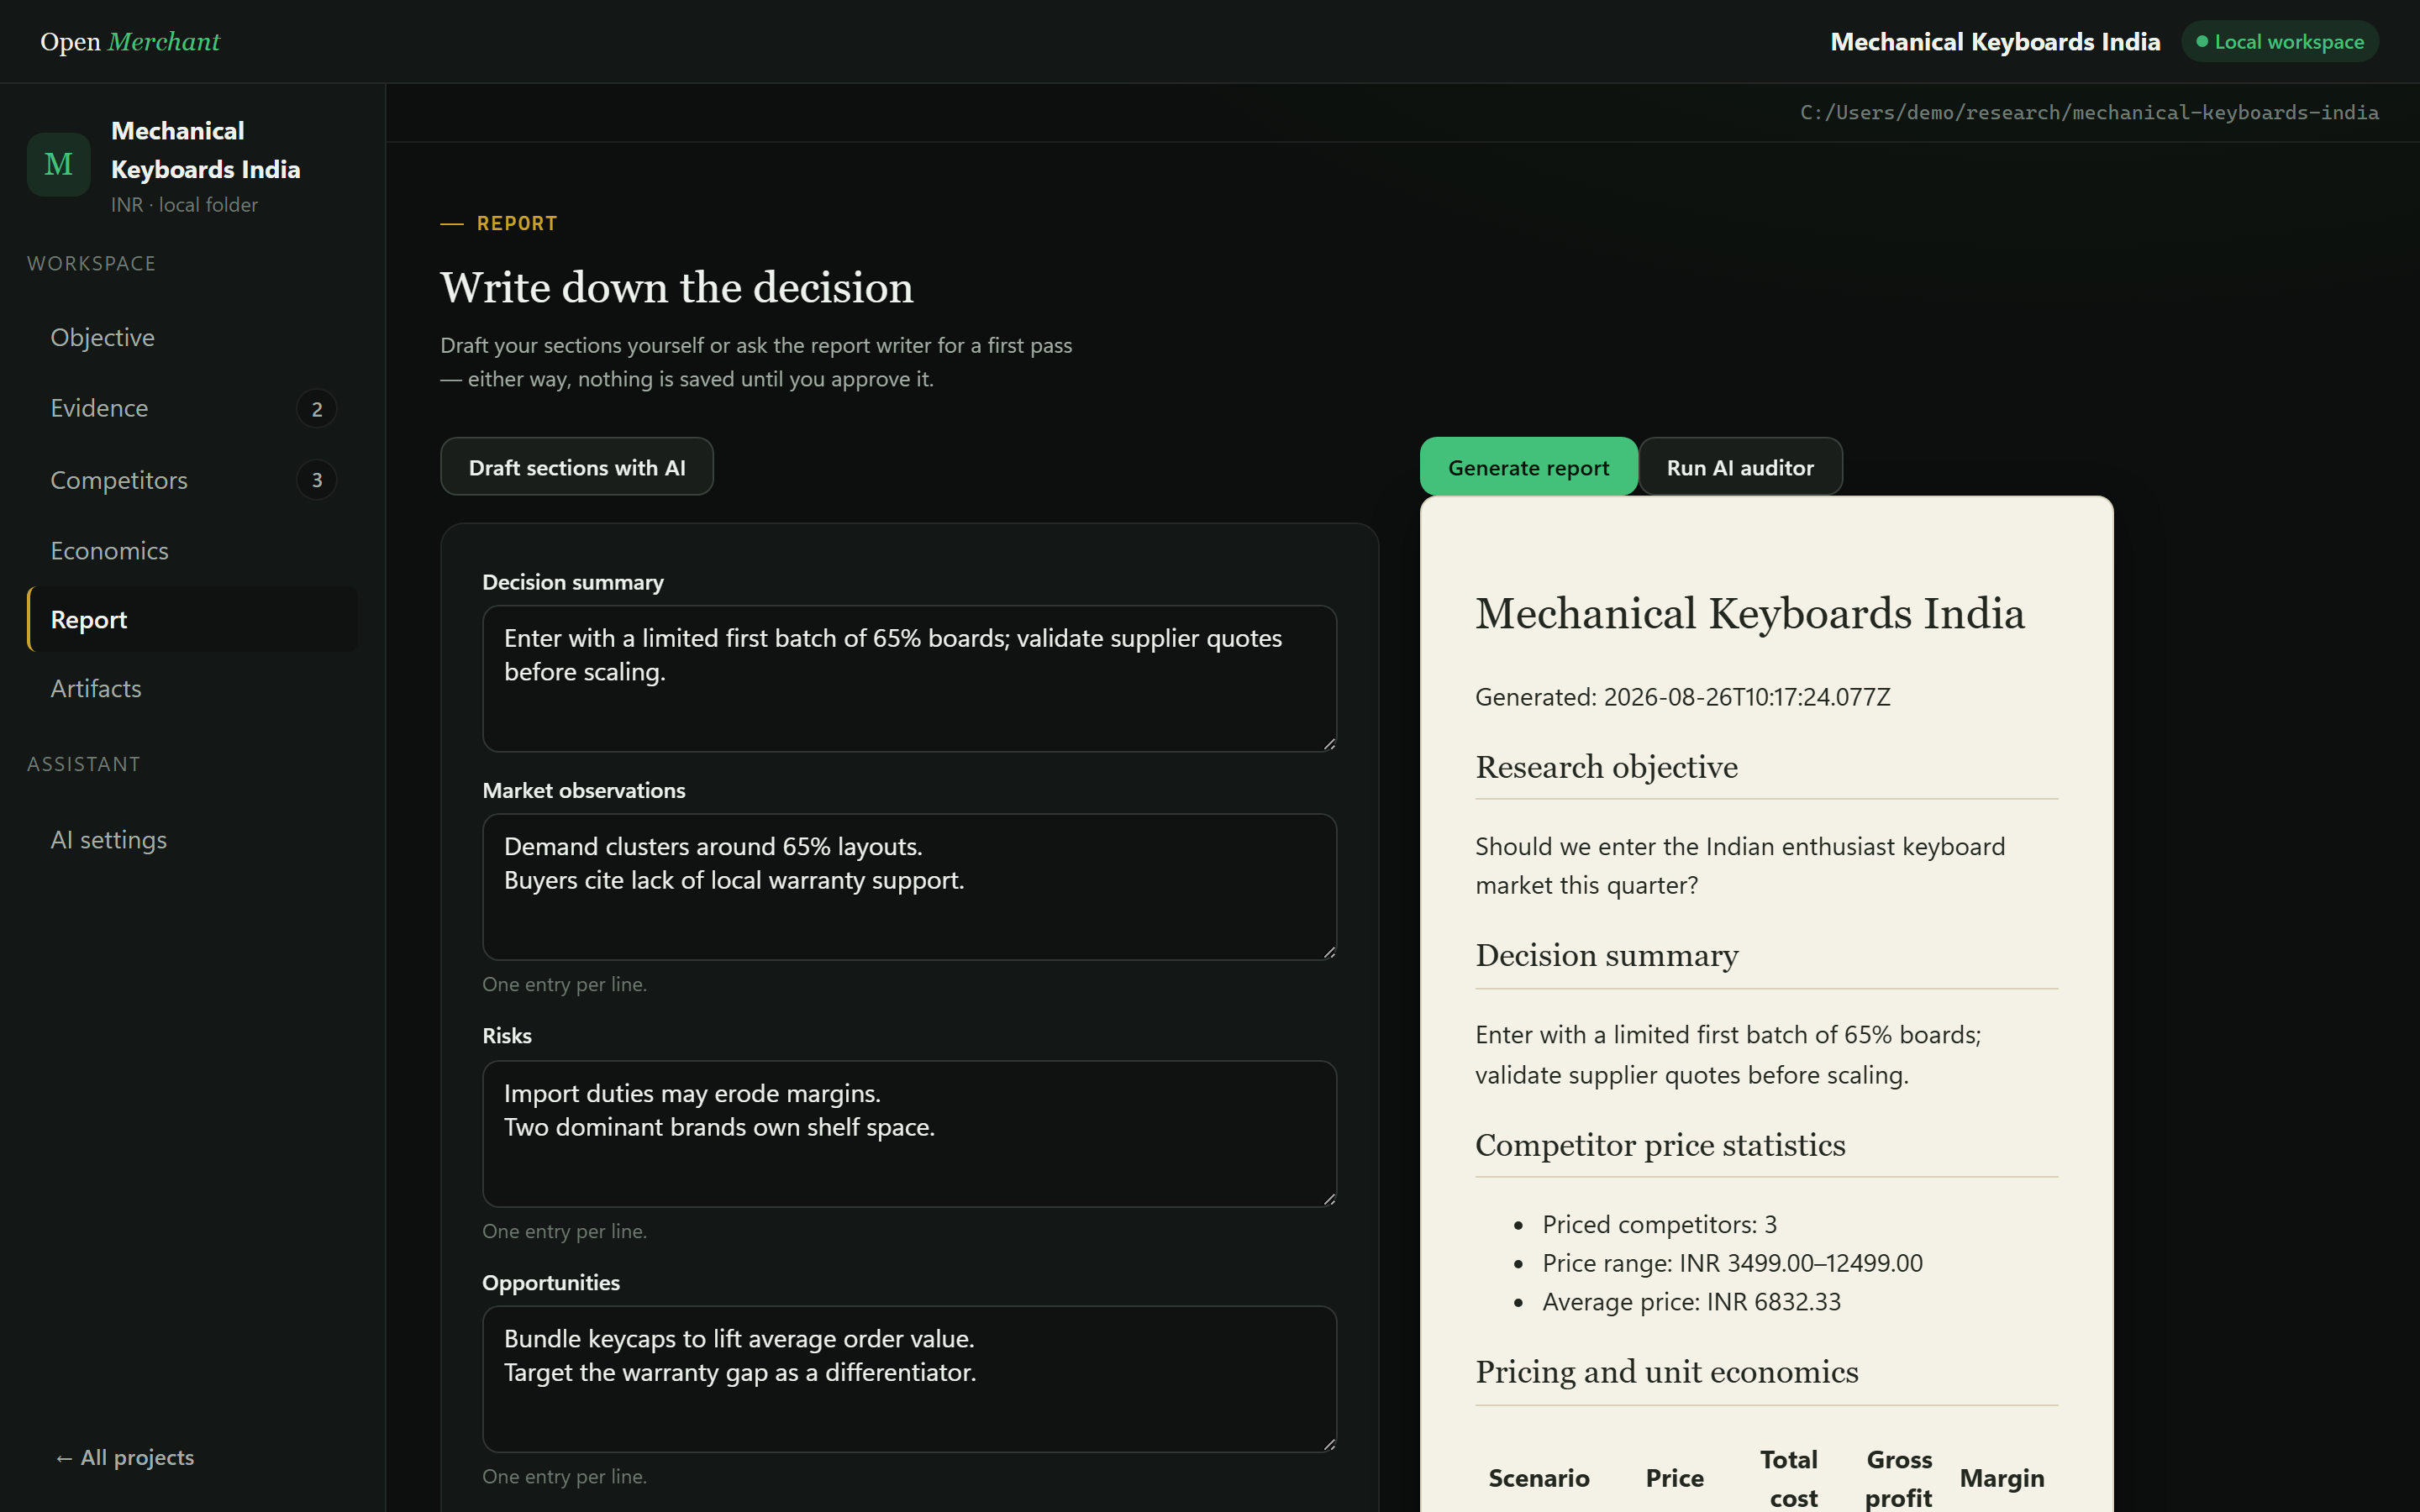
Task: Focus the Opportunities text area
Action: 909,1379
